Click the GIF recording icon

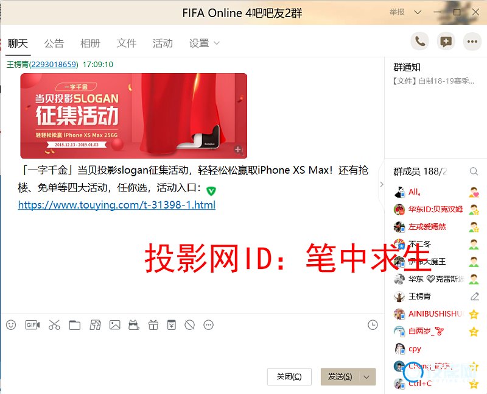point(32,325)
